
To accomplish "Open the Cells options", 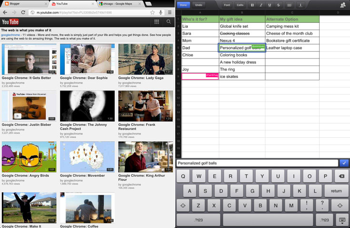I will pos(240,5).
